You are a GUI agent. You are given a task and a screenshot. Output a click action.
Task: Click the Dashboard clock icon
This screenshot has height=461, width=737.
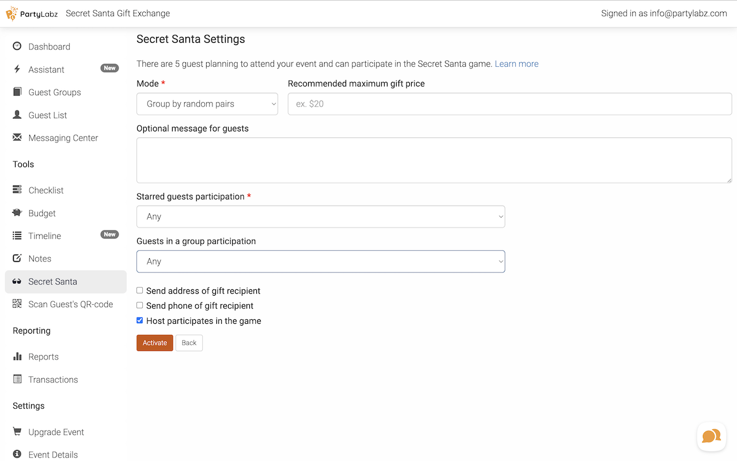pos(17,46)
